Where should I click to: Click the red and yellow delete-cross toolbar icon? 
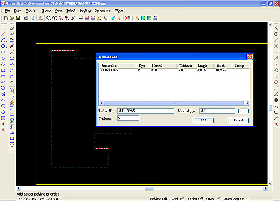point(127,18)
